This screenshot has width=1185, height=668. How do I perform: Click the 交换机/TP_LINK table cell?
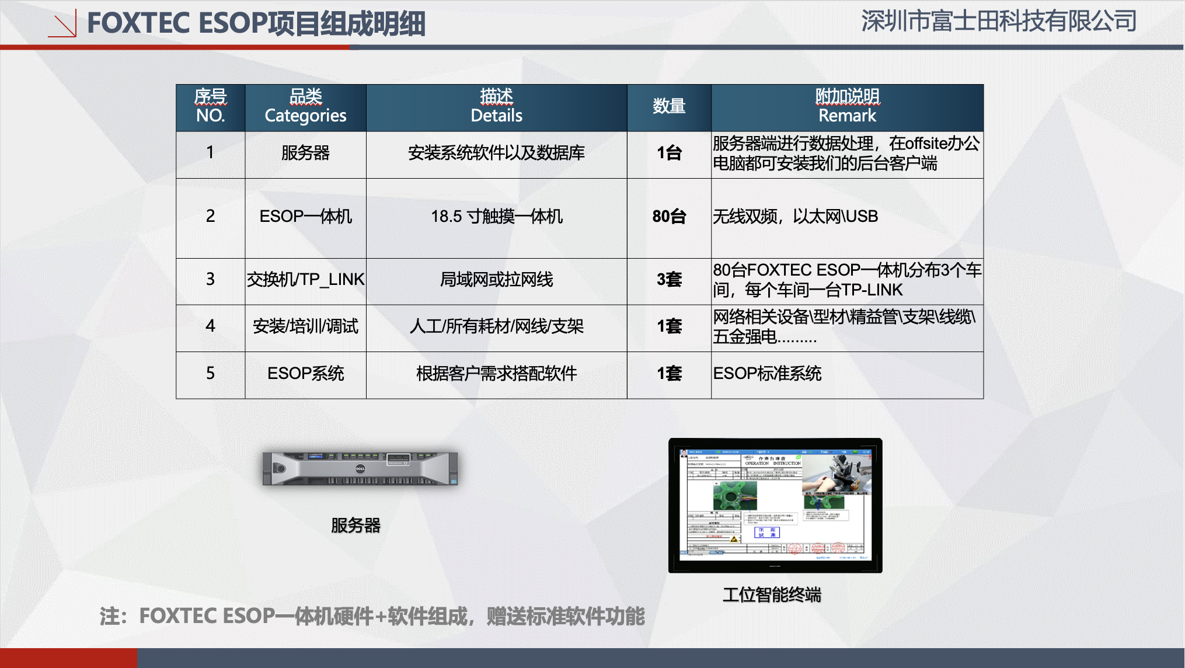point(305,280)
